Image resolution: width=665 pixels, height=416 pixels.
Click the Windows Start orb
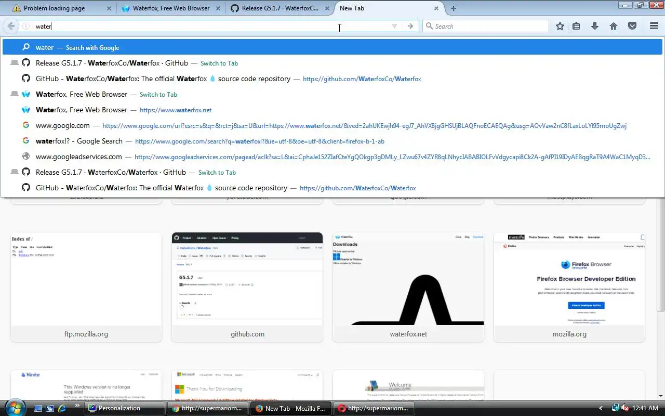tap(14, 408)
